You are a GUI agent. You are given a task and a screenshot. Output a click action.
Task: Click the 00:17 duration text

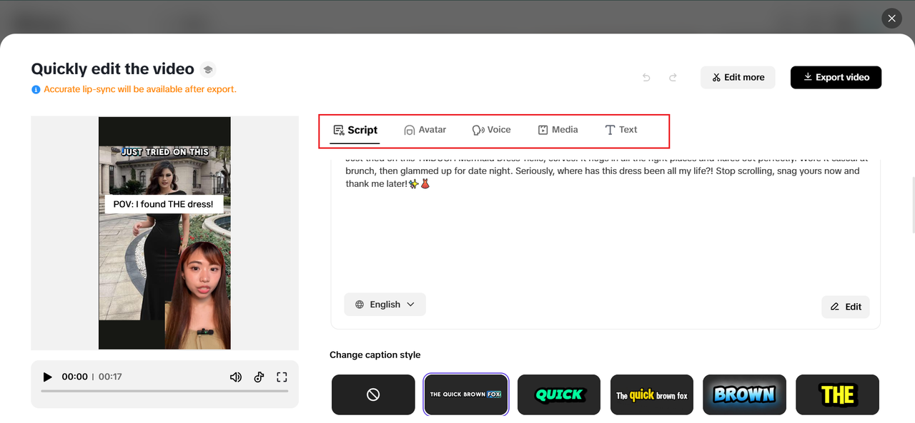110,377
